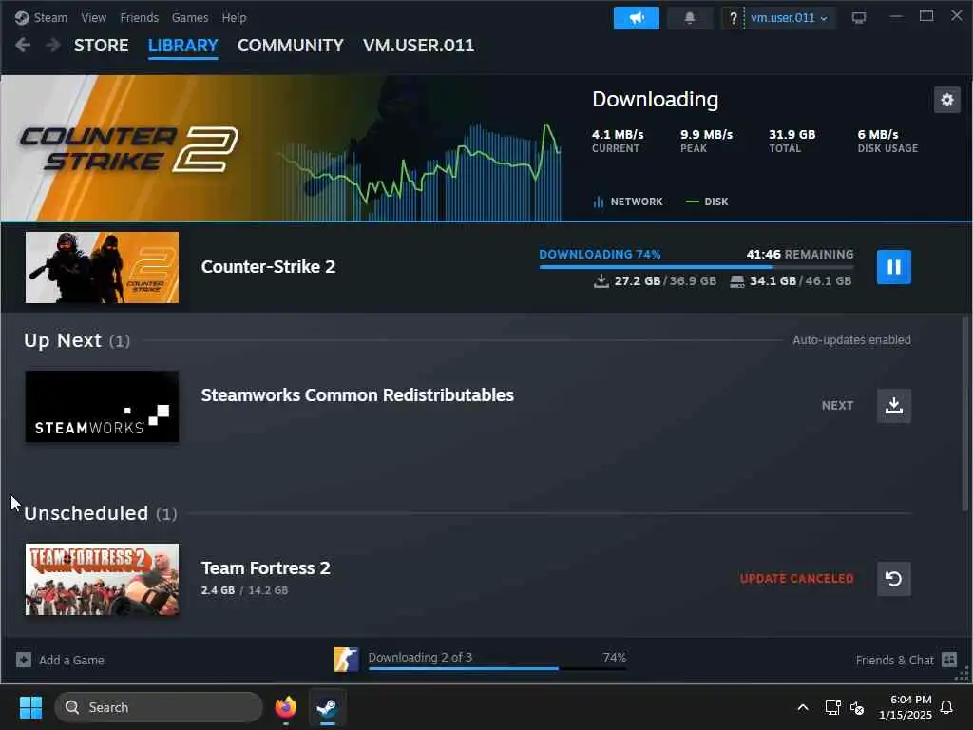Expand the vm.user.011 account dropdown

(789, 18)
